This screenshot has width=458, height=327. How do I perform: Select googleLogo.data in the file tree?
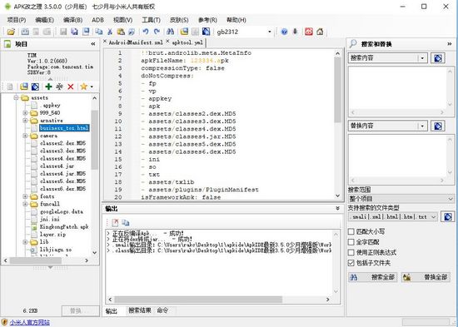[x=62, y=211]
